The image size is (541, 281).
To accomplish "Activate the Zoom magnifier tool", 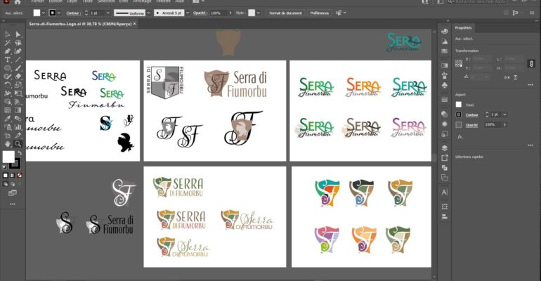I will 18,143.
